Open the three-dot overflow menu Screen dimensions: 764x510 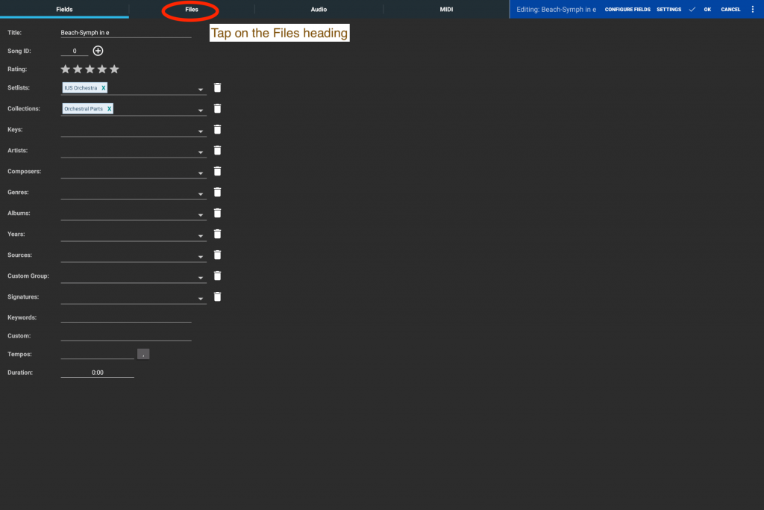click(x=752, y=9)
